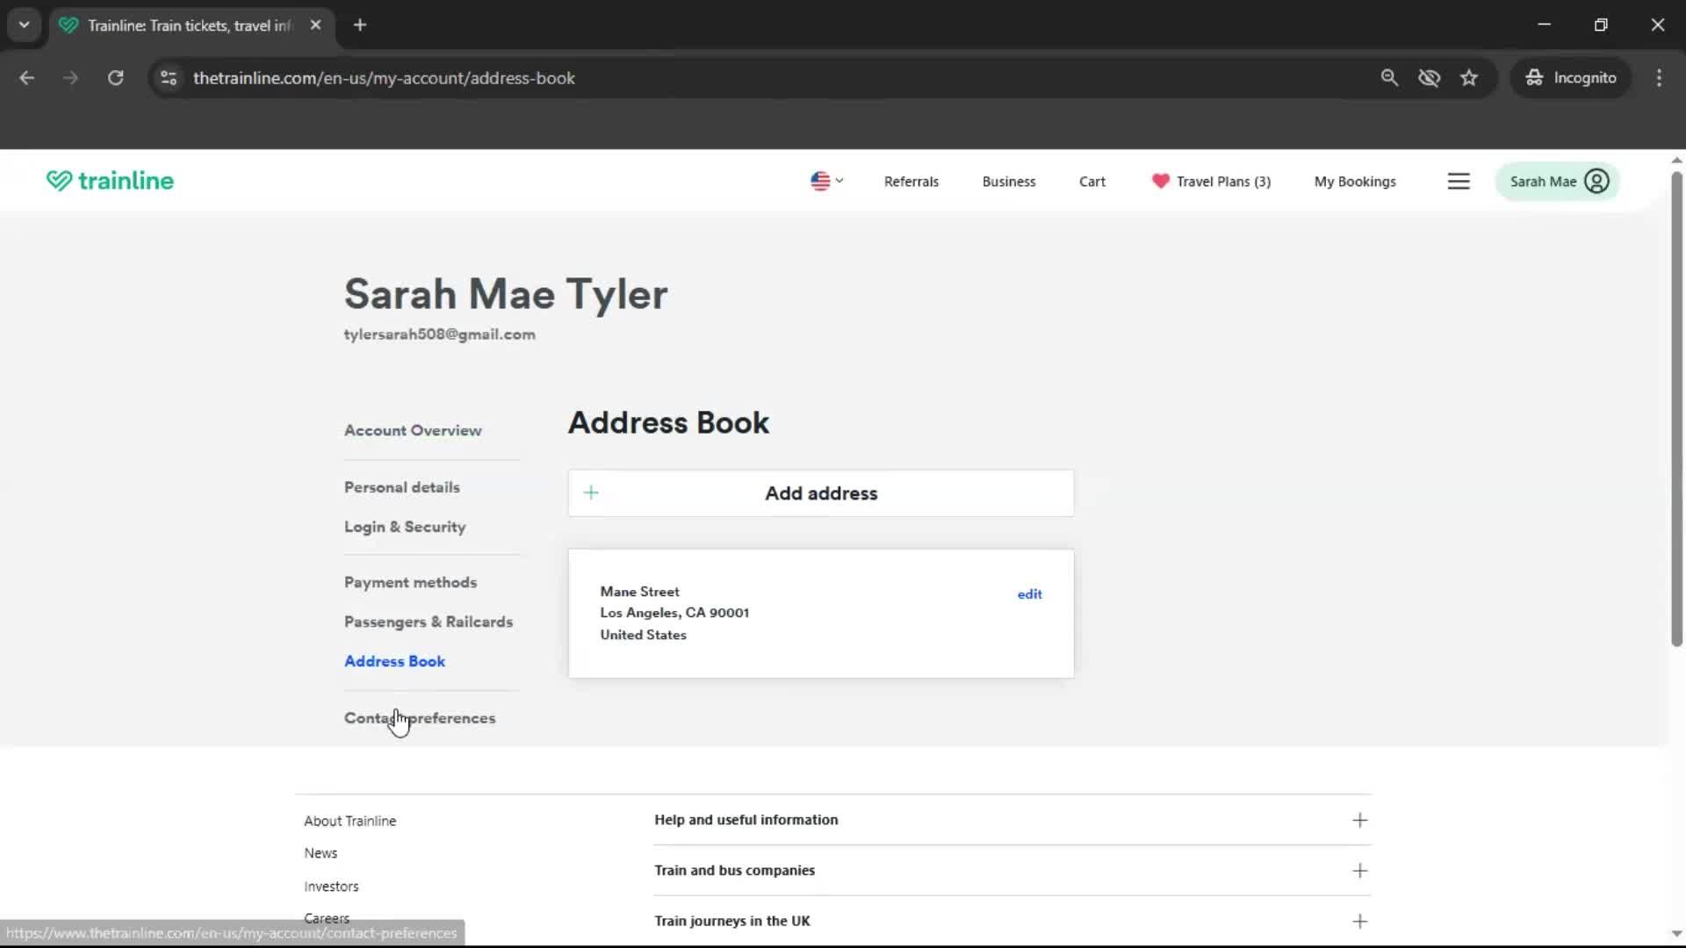Open Payment methods sidebar item

click(x=410, y=583)
